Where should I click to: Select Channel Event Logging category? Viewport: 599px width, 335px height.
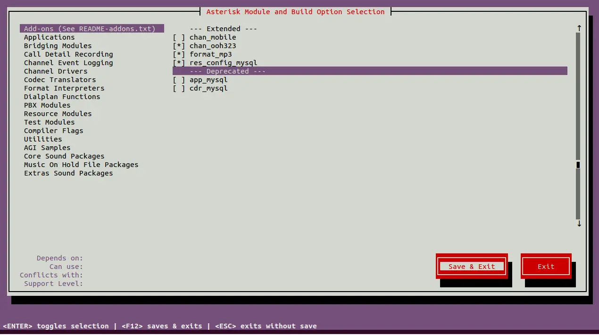[x=68, y=63]
